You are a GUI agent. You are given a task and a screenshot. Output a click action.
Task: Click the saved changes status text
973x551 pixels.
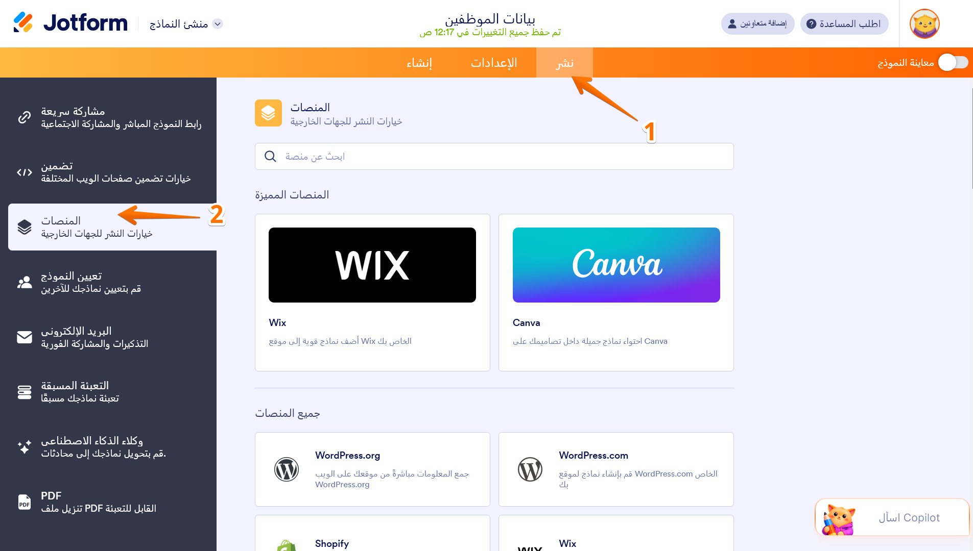click(x=490, y=32)
